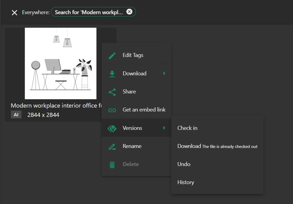Select Get an embed link option
Viewport: 293px width, 204px height.
point(144,110)
